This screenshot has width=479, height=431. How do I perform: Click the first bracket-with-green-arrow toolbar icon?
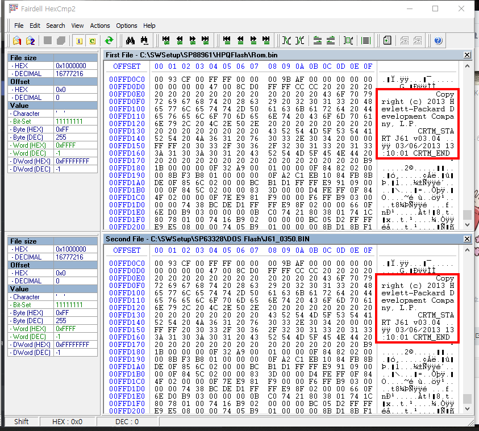click(286, 40)
